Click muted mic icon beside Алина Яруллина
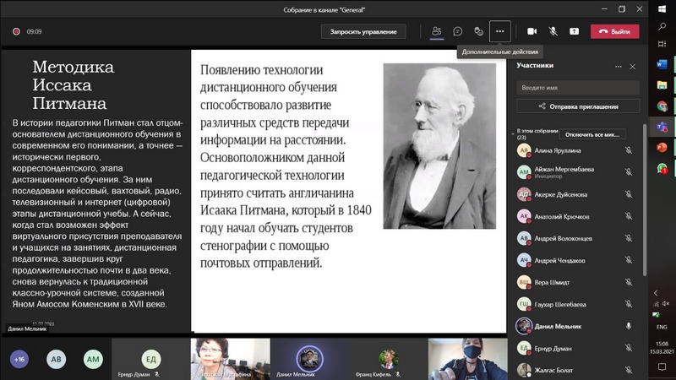The width and height of the screenshot is (676, 380). (629, 150)
